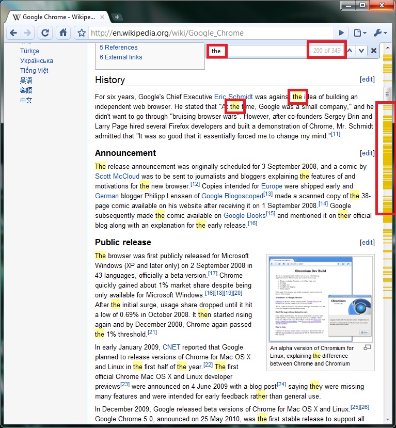Screen dimensions: 396x428
Task: Open the 5 References contents link
Action: coord(118,47)
